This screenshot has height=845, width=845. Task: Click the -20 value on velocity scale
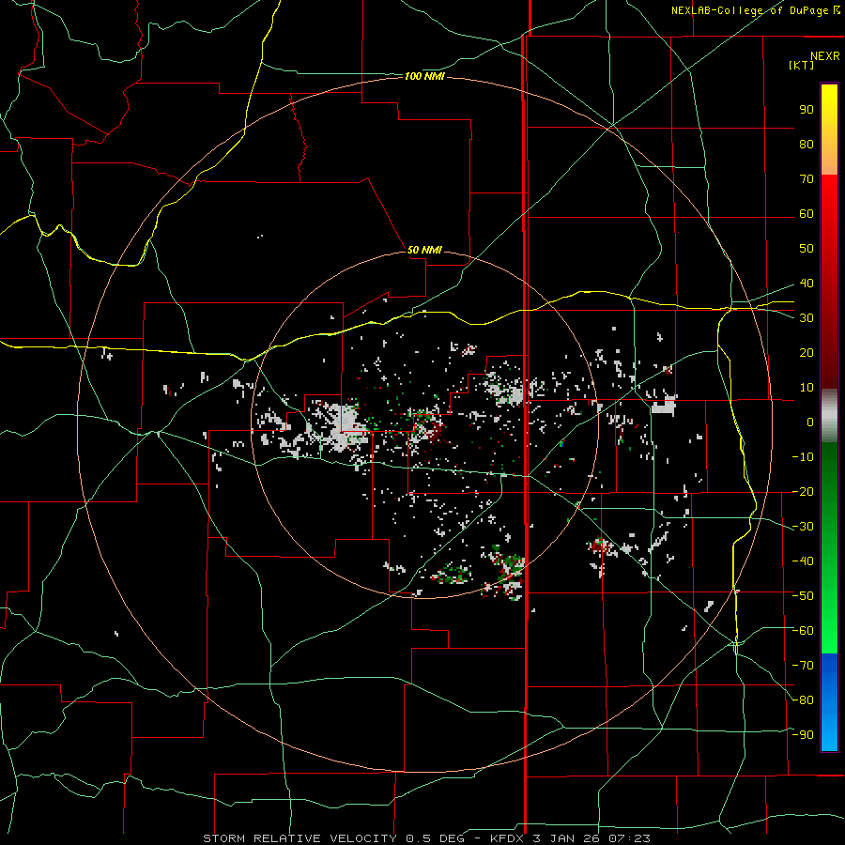803,492
